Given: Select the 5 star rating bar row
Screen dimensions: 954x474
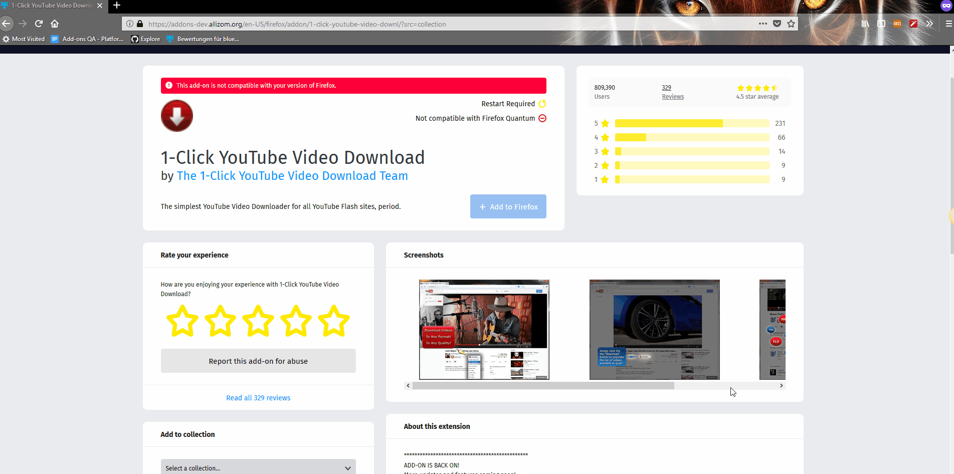Looking at the screenshot, I should pos(690,123).
